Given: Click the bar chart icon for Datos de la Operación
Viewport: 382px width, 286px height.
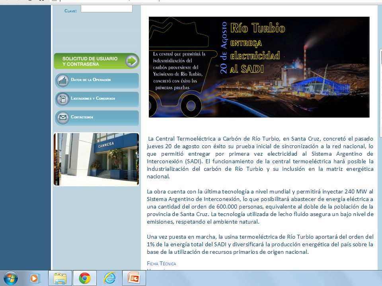Looking at the screenshot, I should (x=62, y=80).
